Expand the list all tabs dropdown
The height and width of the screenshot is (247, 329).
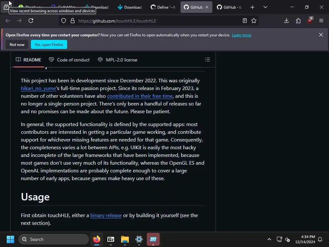[265, 7]
